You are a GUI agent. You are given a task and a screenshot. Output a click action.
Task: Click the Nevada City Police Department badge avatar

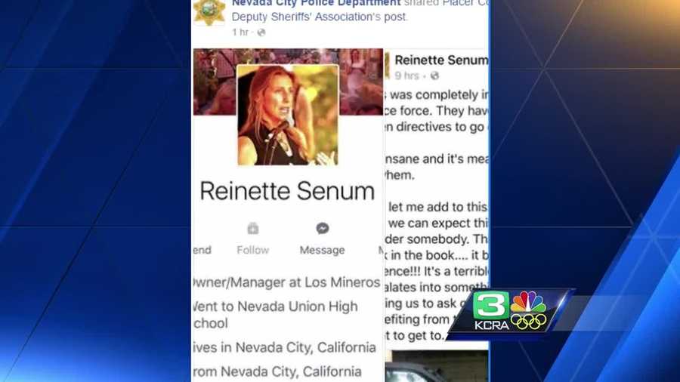click(209, 11)
